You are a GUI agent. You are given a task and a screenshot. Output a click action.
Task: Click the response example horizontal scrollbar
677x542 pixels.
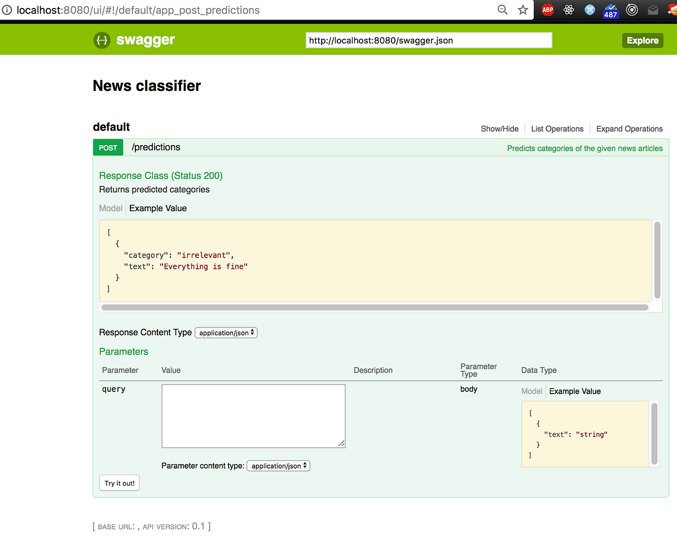pos(375,308)
